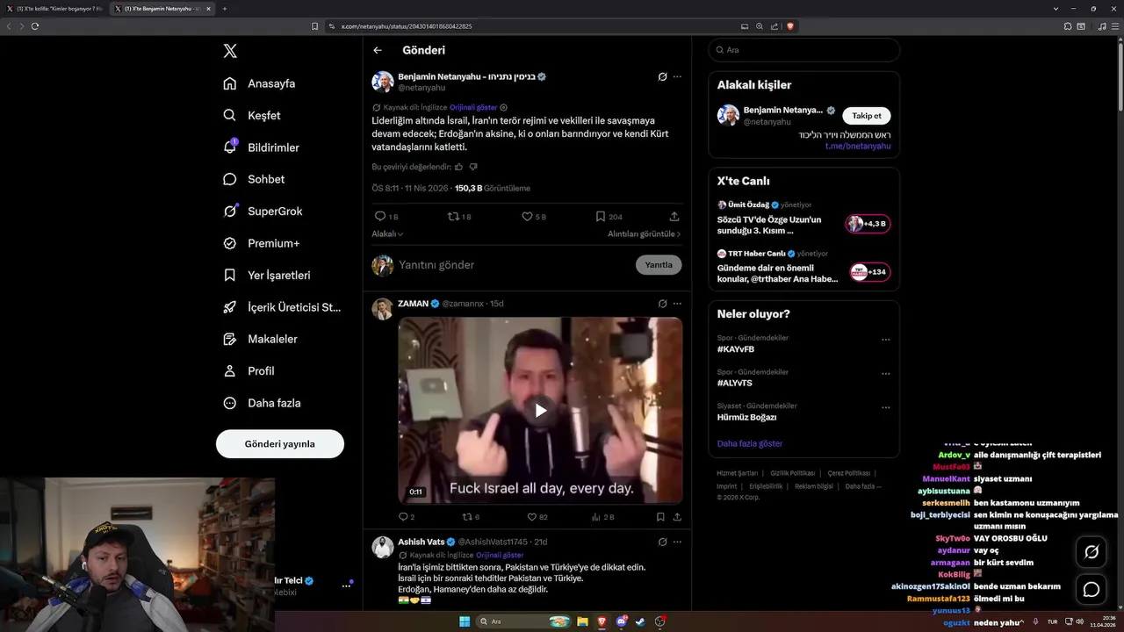Open Bildirimler notifications
The width and height of the screenshot is (1124, 632).
261,147
